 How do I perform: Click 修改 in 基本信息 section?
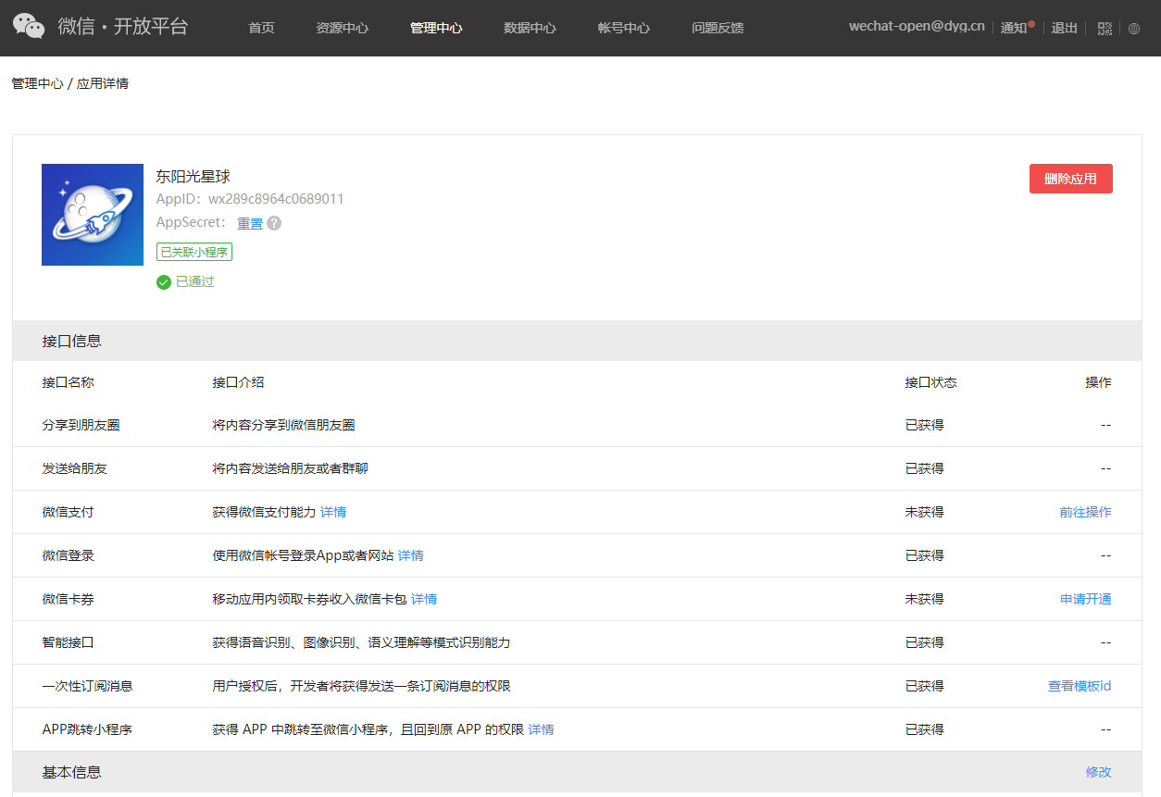pos(1099,772)
